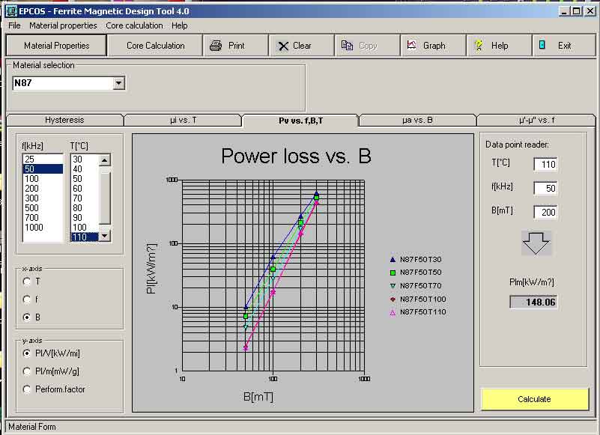This screenshot has width=600, height=435.
Task: Click the T[°C] data point input field
Action: coord(545,165)
